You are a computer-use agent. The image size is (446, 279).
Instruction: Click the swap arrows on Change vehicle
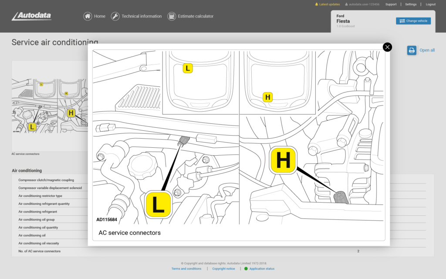(x=403, y=20)
